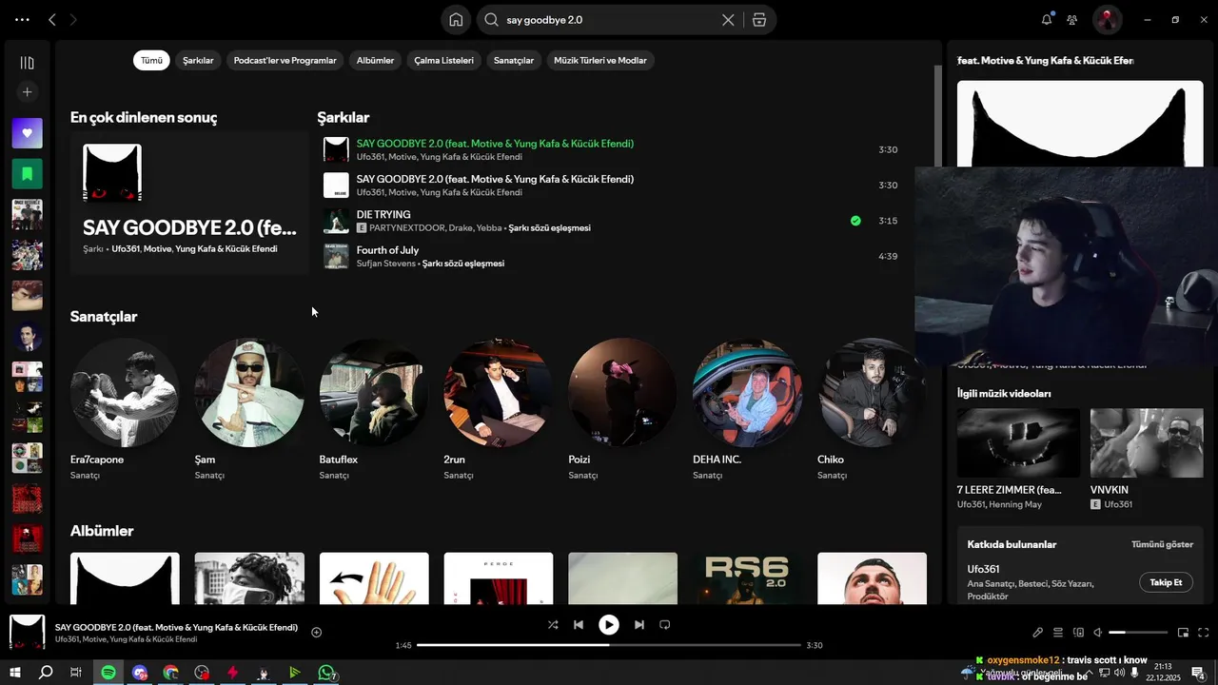This screenshot has height=685, width=1218.
Task: Open Spotify from the taskbar
Action: point(108,673)
